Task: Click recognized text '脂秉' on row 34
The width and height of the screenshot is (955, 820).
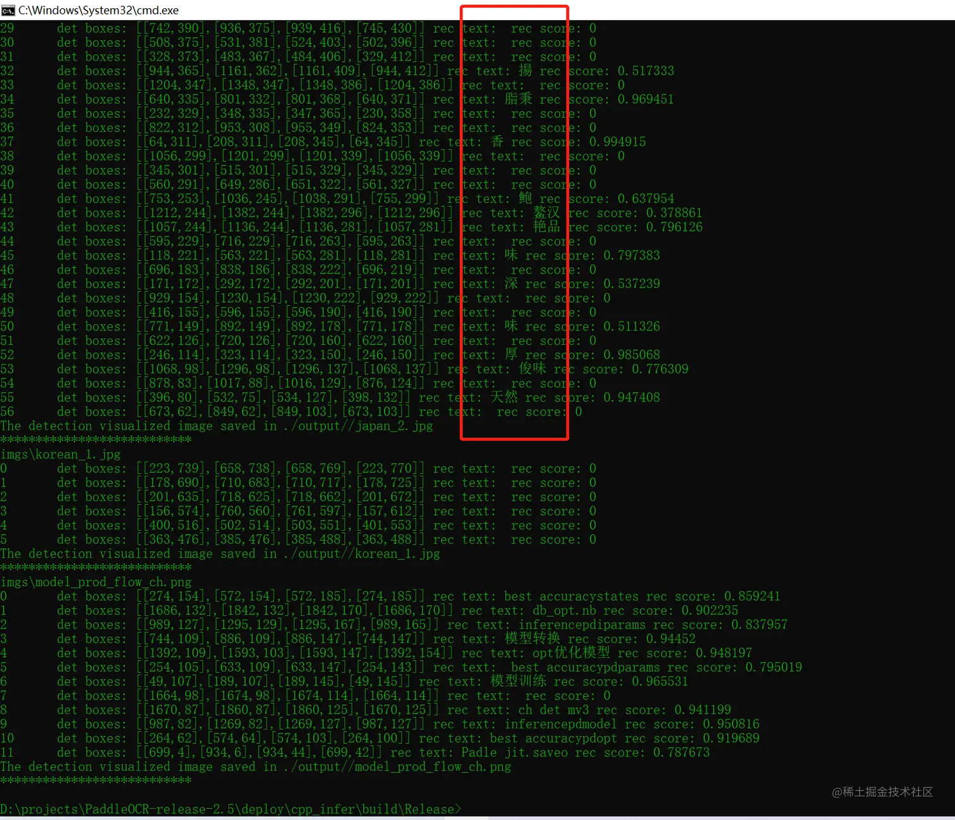Action: click(519, 99)
